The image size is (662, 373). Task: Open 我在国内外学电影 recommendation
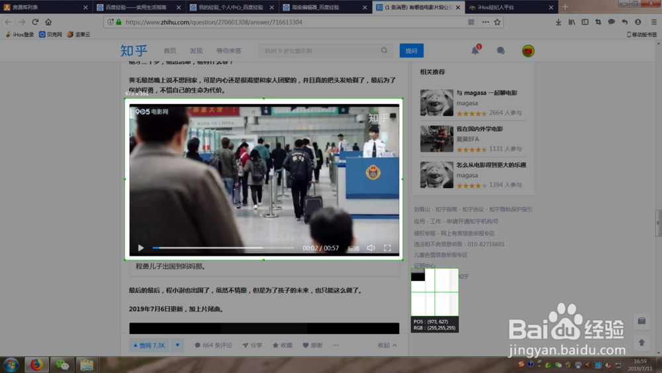point(479,129)
